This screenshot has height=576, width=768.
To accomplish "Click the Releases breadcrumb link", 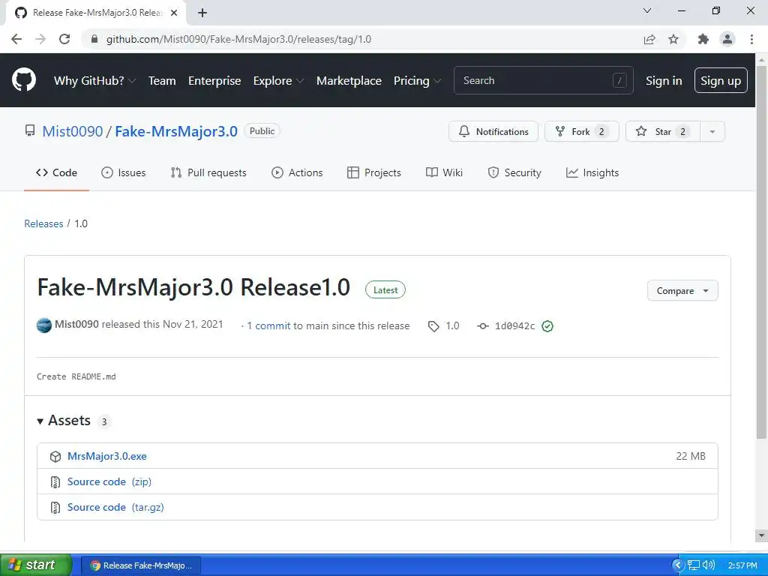I will point(43,223).
